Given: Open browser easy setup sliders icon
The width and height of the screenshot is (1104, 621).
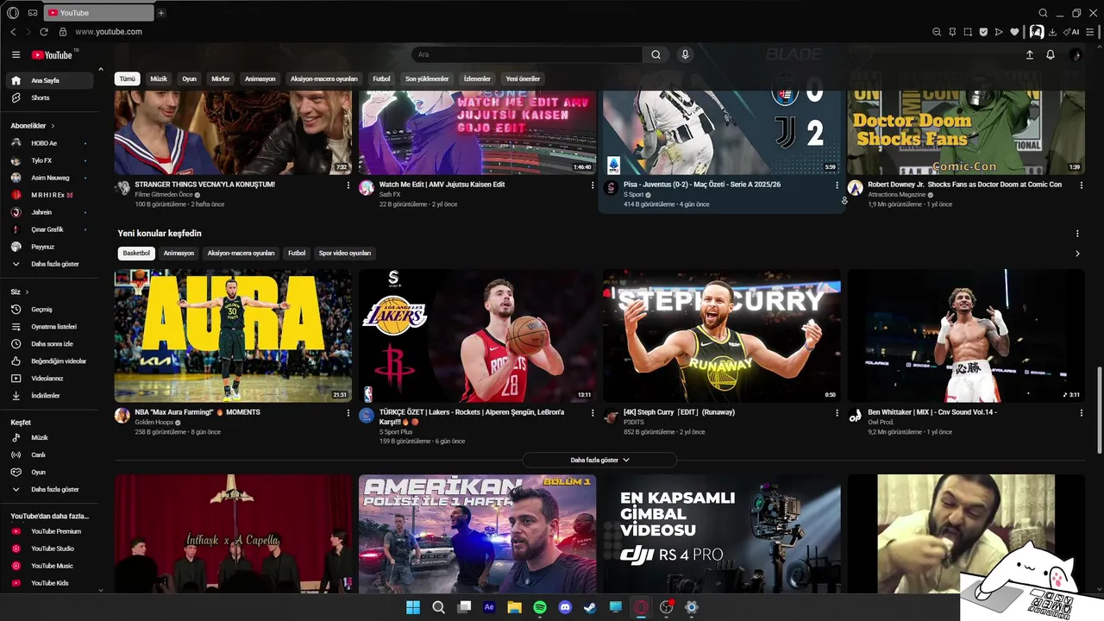Looking at the screenshot, I should pos(1092,32).
